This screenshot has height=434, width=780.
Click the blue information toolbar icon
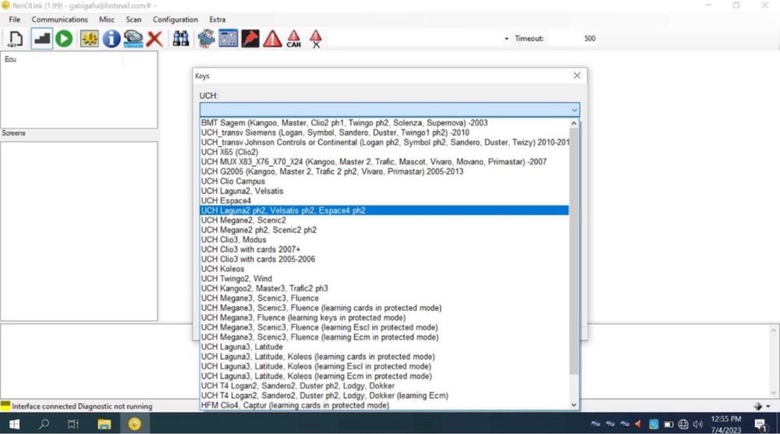[x=112, y=39]
